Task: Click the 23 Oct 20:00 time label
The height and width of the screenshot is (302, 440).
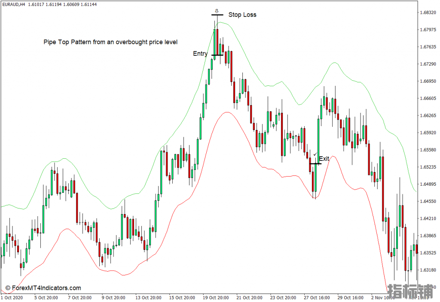Action: point(283,298)
